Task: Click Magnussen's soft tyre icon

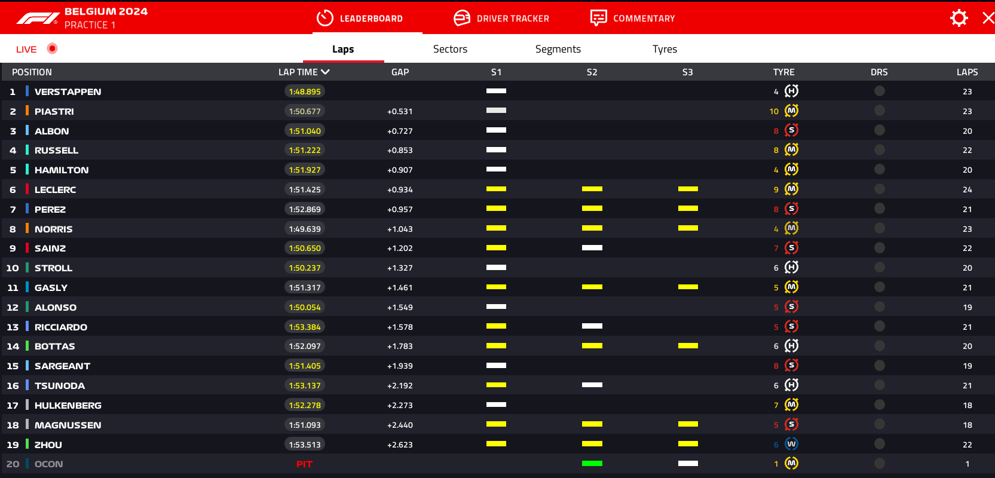Action: [791, 424]
